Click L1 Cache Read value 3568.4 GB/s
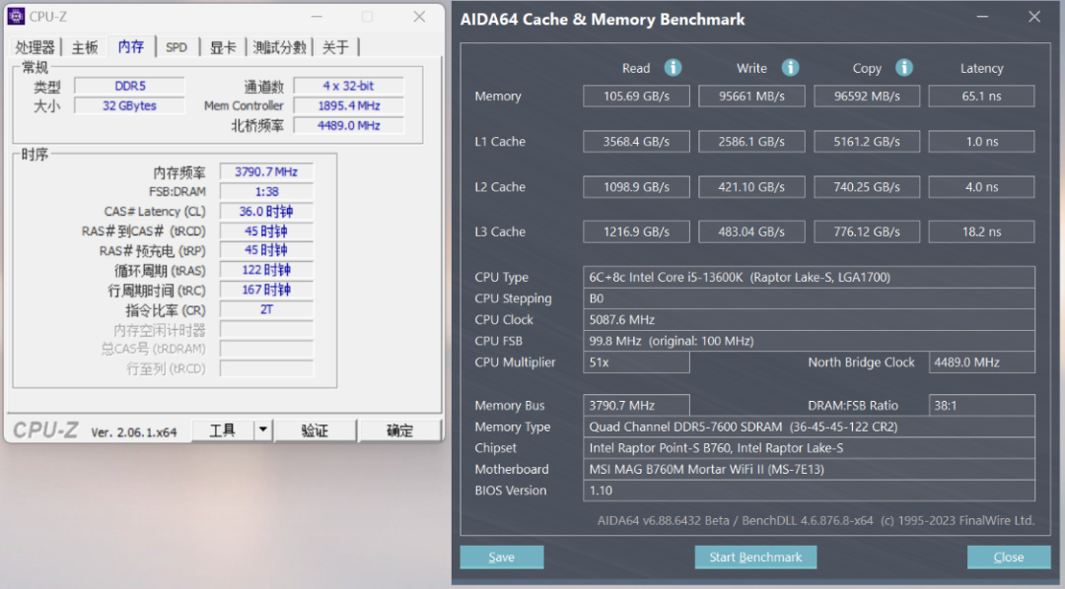Screen dimensions: 1065x589 636,142
